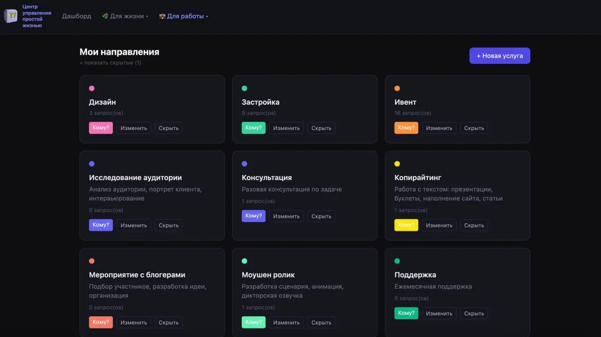The image size is (601, 337).
Task: Click the Центр управления простой жизнью title
Action: pos(37,16)
